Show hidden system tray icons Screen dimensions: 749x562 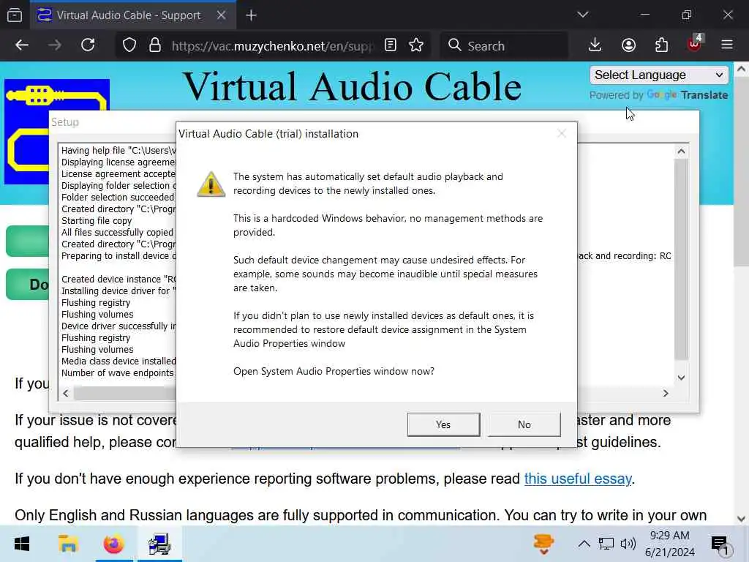click(x=584, y=544)
